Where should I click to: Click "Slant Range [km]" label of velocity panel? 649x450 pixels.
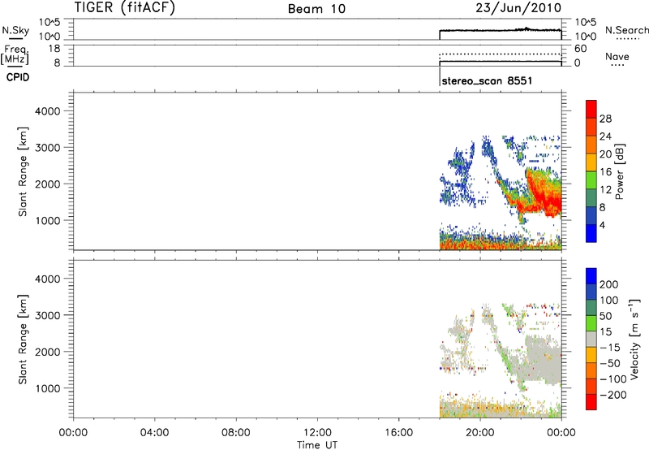[x=23, y=340]
